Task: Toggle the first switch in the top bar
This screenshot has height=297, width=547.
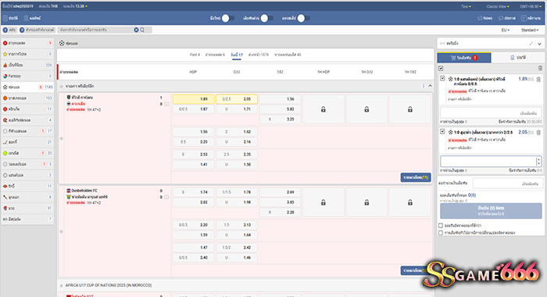Action: pos(228,18)
